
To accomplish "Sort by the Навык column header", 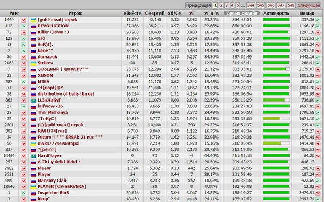I will coord(307,13).
